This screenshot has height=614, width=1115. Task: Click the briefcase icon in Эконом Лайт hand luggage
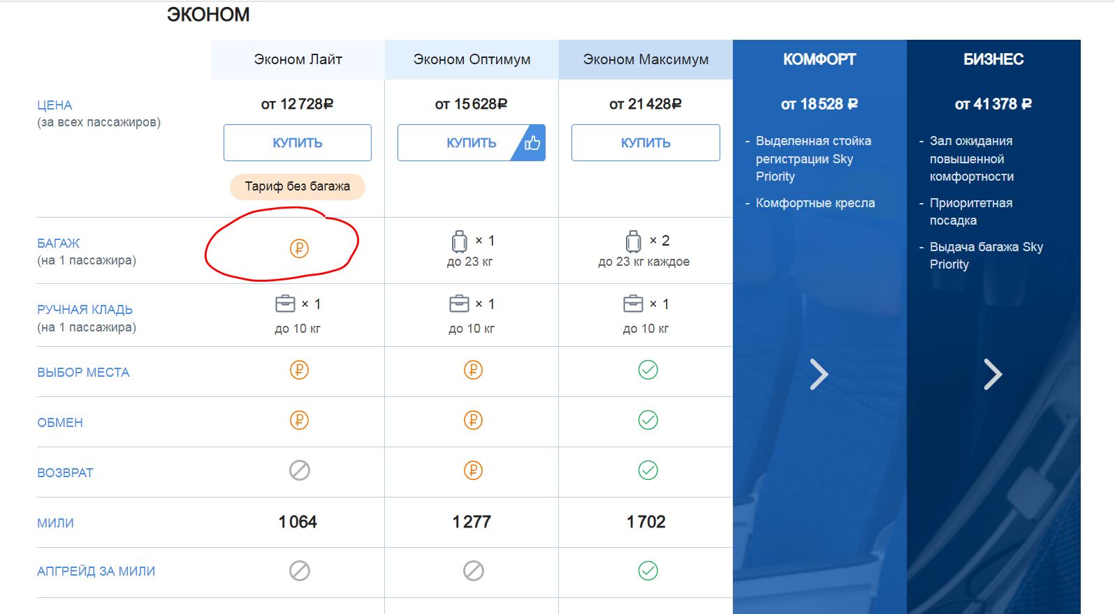coord(285,304)
